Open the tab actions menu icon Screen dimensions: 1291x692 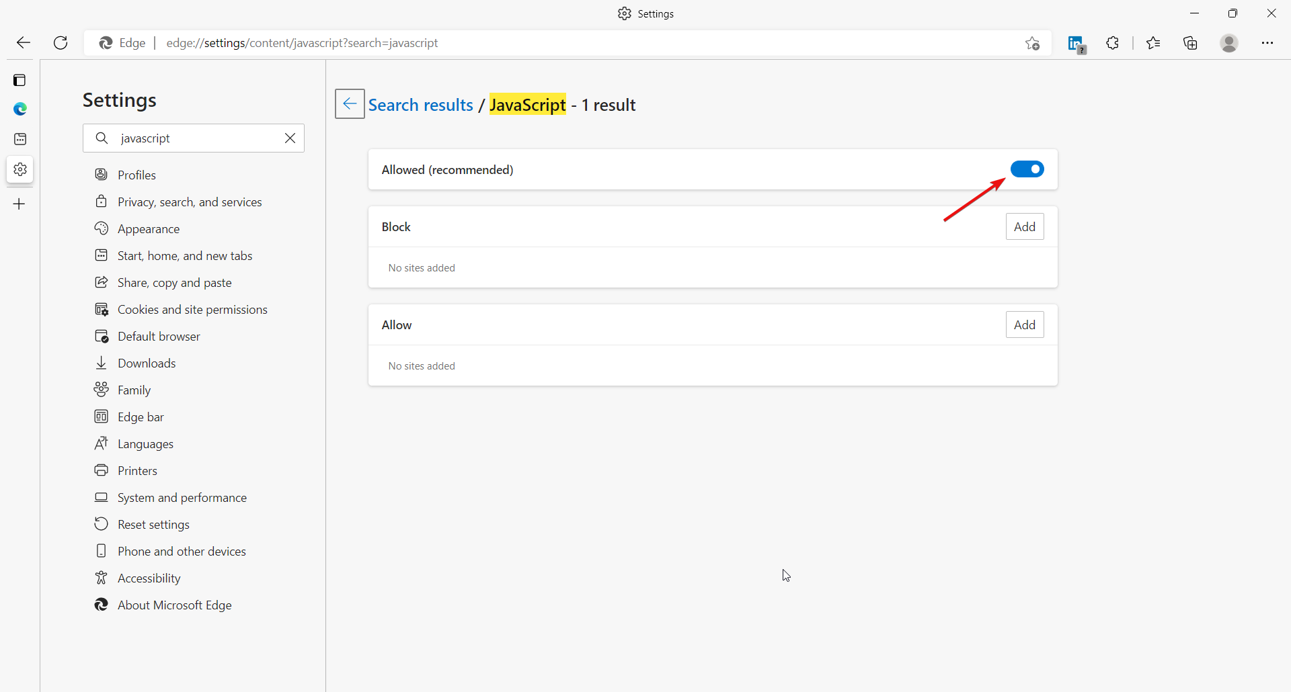tap(19, 81)
